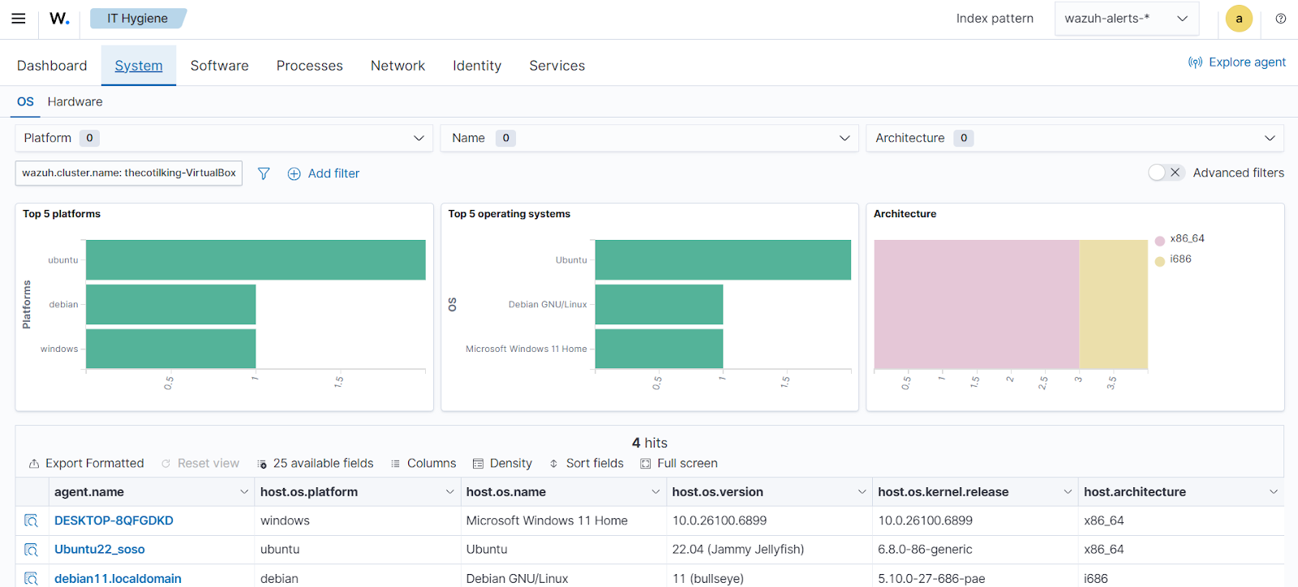Click the ubuntu bar in Top 5 platforms
The image size is (1298, 587).
[x=256, y=260]
